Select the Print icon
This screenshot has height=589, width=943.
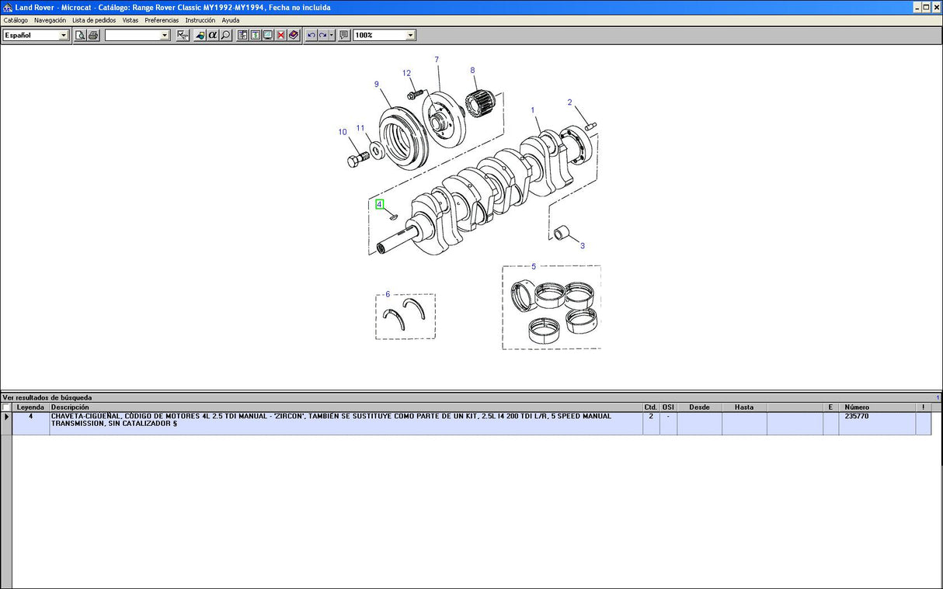pos(93,35)
